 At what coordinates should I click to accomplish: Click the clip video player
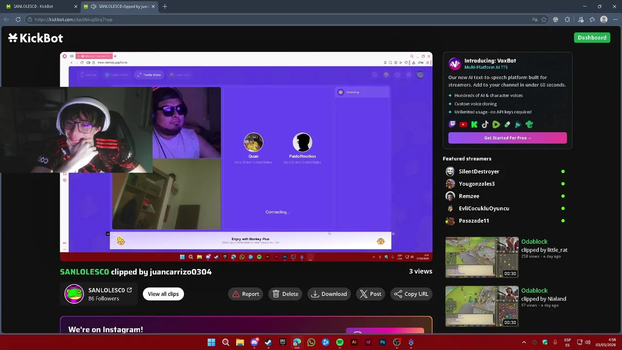tap(246, 157)
